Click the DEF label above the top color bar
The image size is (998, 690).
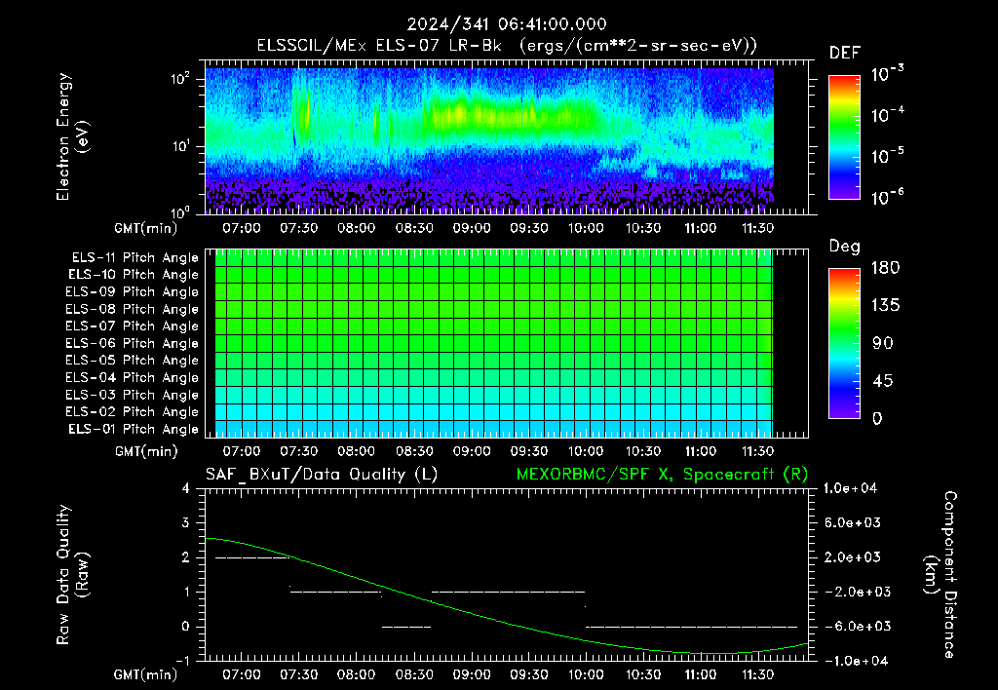pyautogui.click(x=845, y=54)
